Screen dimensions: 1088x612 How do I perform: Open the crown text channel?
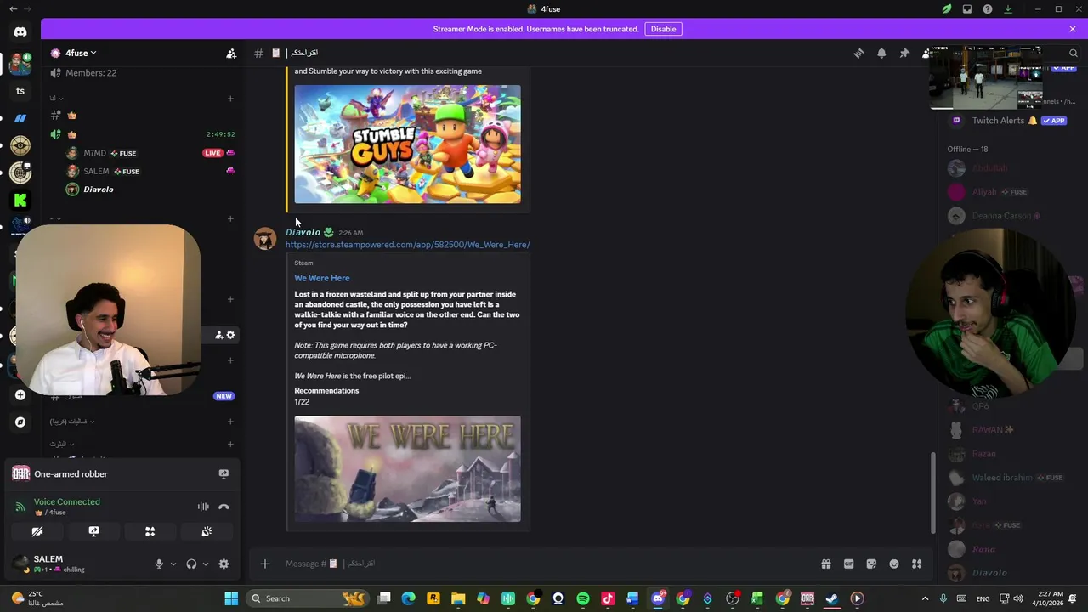72,116
